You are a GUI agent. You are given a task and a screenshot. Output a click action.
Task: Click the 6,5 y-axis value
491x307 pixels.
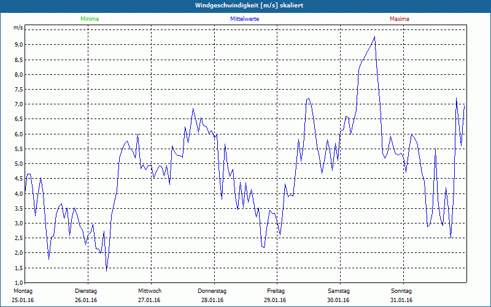pyautogui.click(x=18, y=119)
